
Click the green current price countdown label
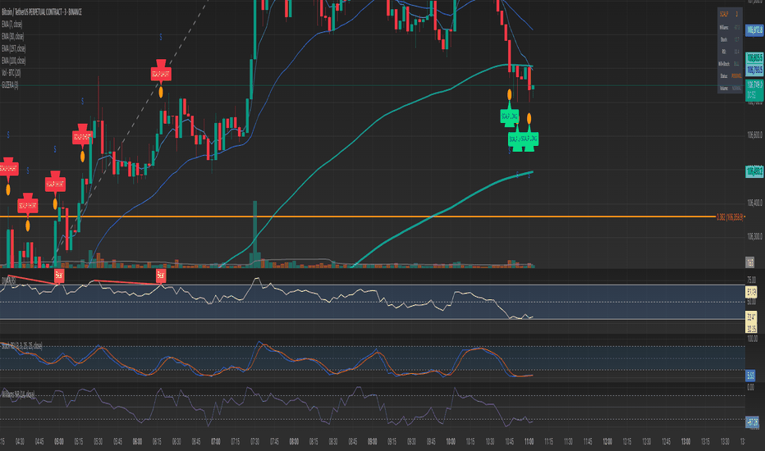[x=754, y=90]
